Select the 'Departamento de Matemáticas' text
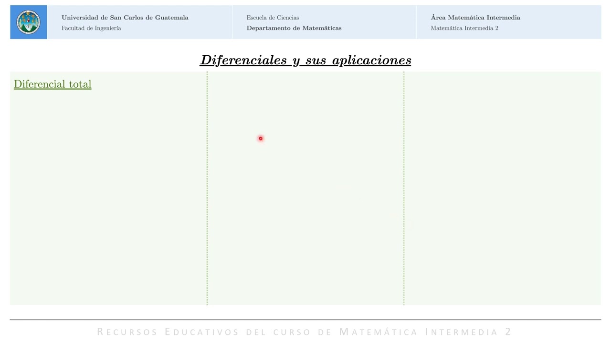This screenshot has height=343, width=611. pyautogui.click(x=294, y=28)
